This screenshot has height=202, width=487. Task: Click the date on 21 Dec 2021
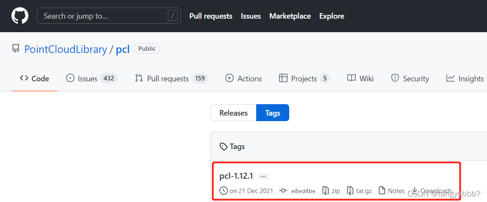pyautogui.click(x=251, y=191)
